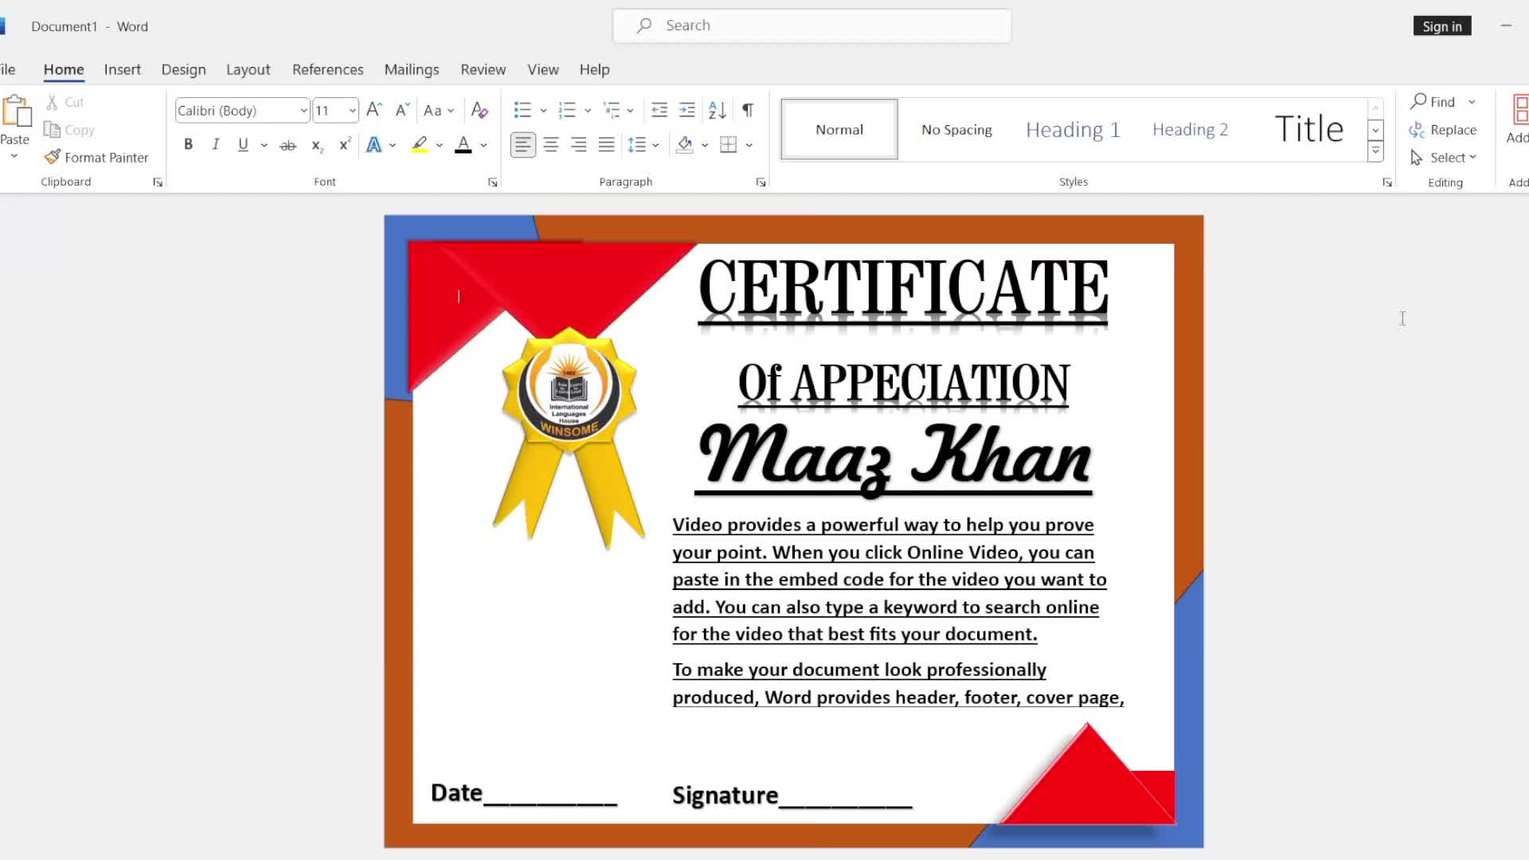Viewport: 1529px width, 860px height.
Task: Apply the yellow text highlight color
Action: 420,145
